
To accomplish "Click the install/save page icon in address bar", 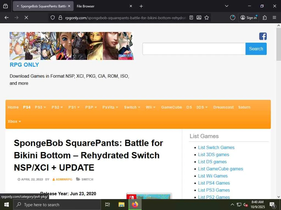I will 199,17.
